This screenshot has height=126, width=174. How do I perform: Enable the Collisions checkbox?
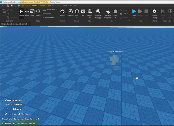(43, 14)
